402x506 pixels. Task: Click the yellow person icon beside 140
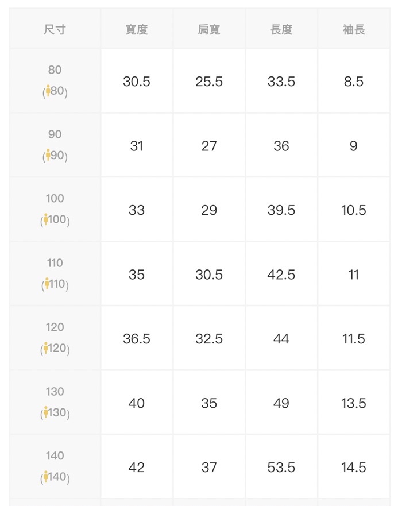[46, 476]
